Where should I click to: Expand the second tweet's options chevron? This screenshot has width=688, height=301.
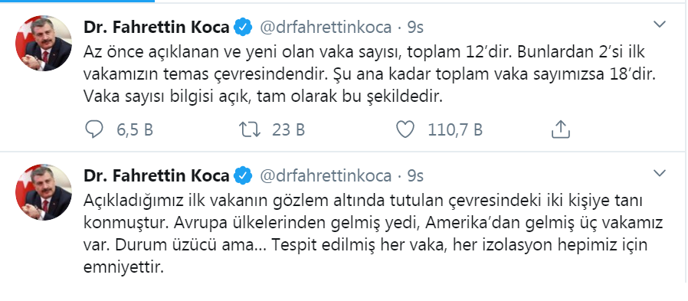660,174
